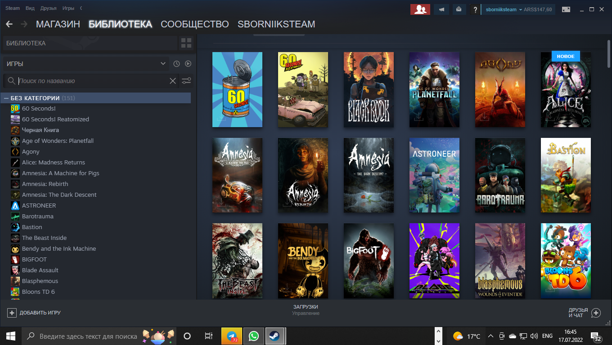Go to the БИБЛИОТЕКА tab
The height and width of the screenshot is (345, 612).
pyautogui.click(x=120, y=24)
